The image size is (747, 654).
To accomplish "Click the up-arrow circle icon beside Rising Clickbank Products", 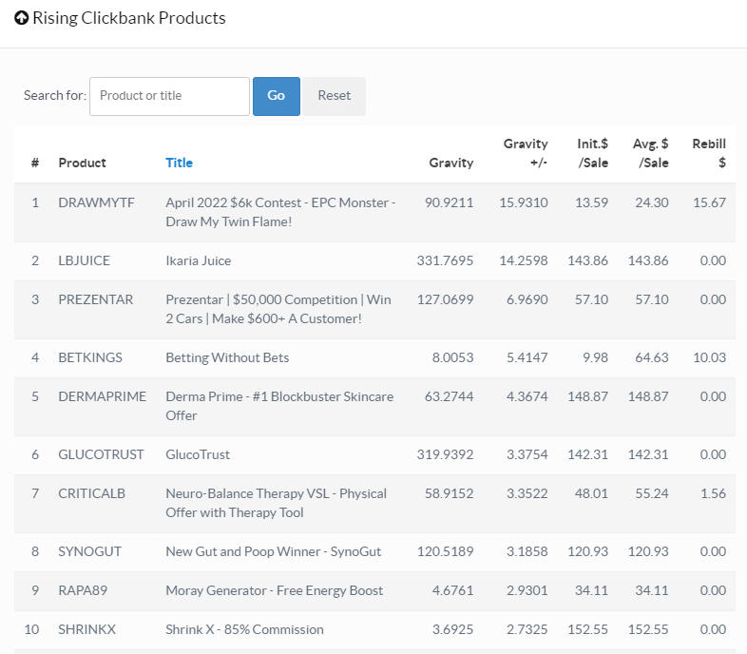I will (x=22, y=18).
